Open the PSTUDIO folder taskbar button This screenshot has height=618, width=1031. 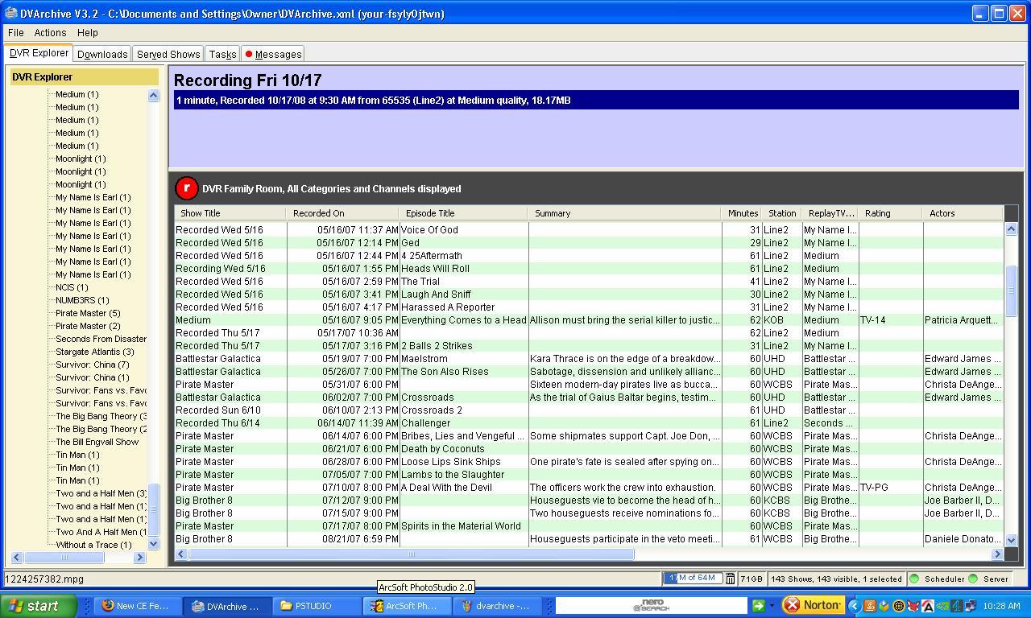coord(315,606)
